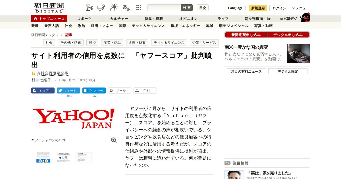Print the article with 印刷 button
The image size is (341, 179).
pyautogui.click(x=145, y=91)
